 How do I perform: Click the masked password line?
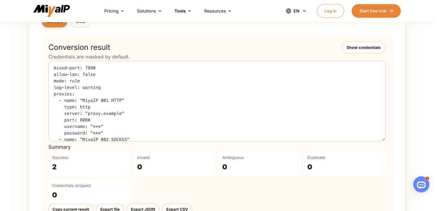click(x=84, y=133)
